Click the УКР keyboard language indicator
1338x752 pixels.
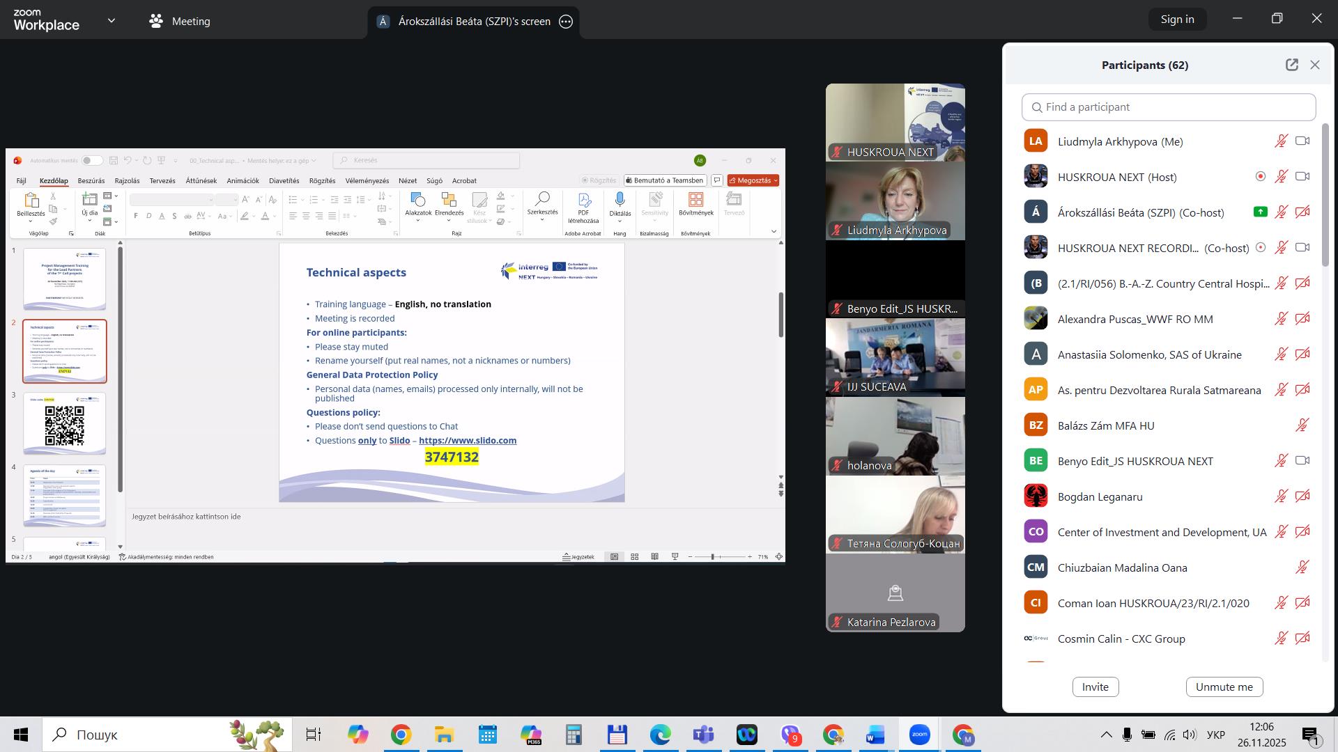pos(1216,735)
